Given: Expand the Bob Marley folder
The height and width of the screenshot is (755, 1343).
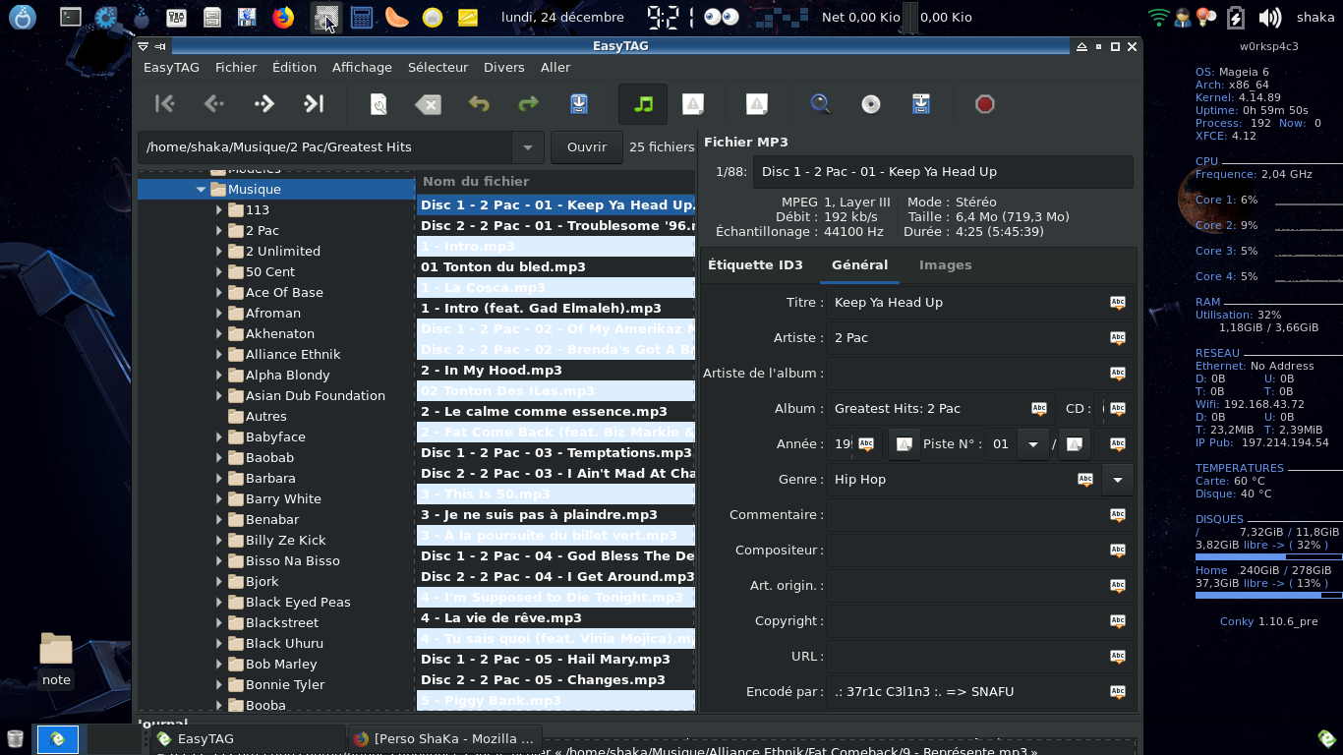Looking at the screenshot, I should pos(219,664).
